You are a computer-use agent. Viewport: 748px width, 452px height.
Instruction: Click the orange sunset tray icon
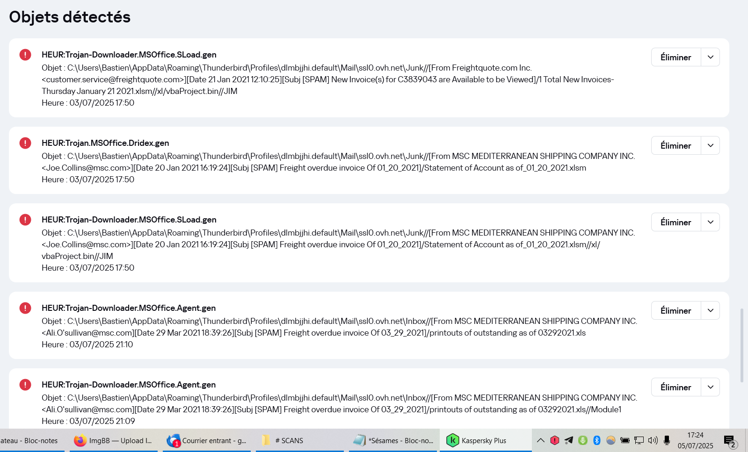pos(611,440)
